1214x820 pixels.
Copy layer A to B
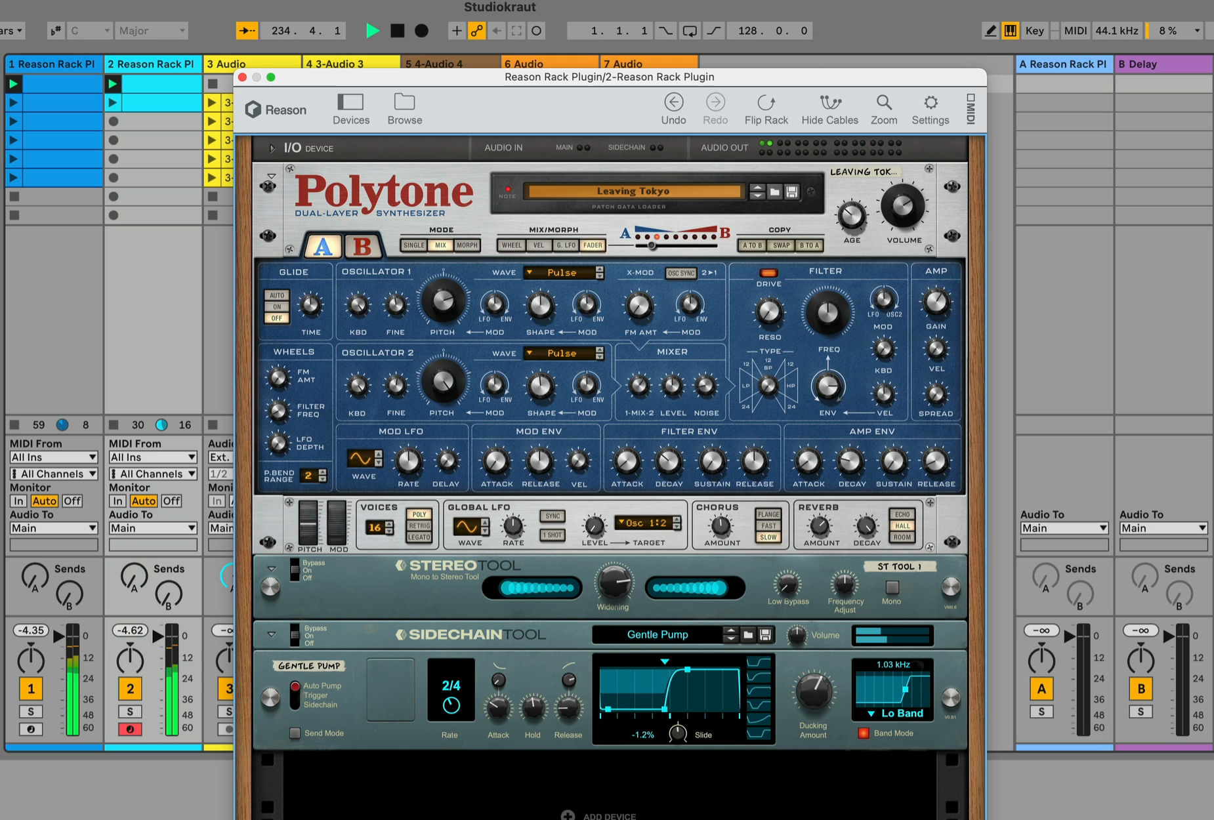[x=751, y=245]
